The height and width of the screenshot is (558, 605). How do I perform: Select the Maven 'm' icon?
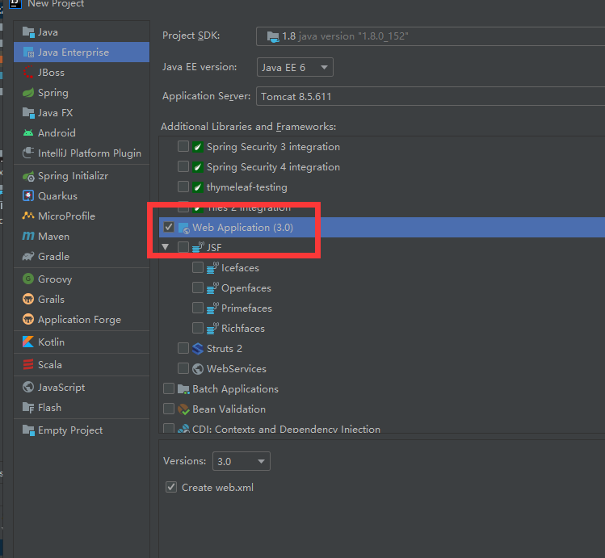click(28, 236)
